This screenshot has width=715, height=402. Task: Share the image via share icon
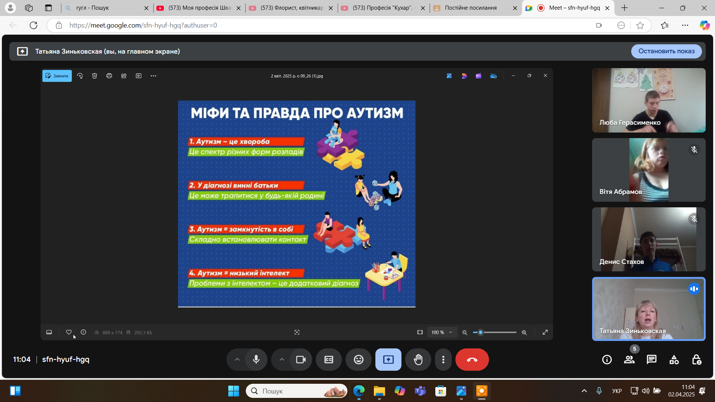pyautogui.click(x=124, y=76)
